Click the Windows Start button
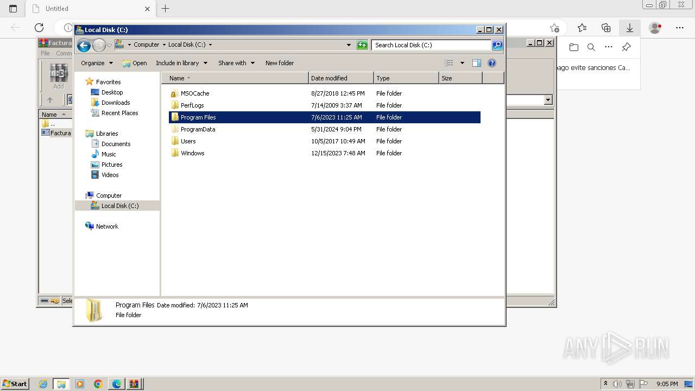Viewport: 695px width, 391px height. coord(15,384)
